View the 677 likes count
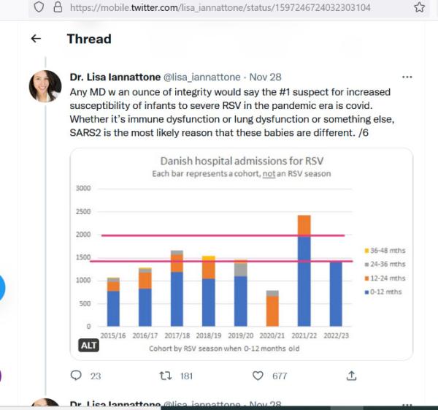Viewport: 438px width, 410px height. coord(280,376)
